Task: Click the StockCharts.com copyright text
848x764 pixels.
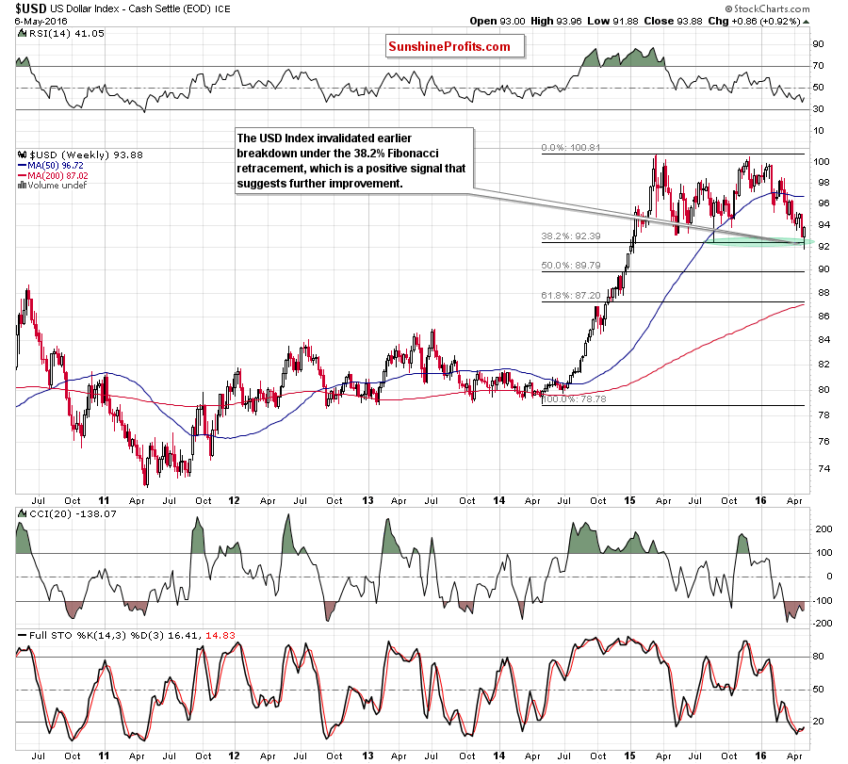Action: [767, 8]
